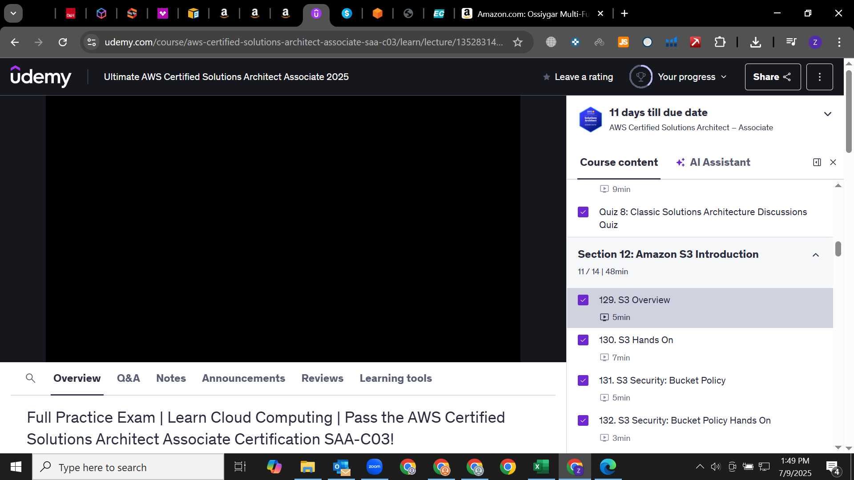Open the new tab plus button
Screen dimensions: 854x480
click(624, 13)
